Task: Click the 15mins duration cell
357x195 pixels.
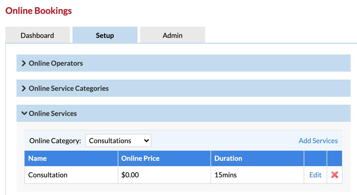Action: pos(226,175)
